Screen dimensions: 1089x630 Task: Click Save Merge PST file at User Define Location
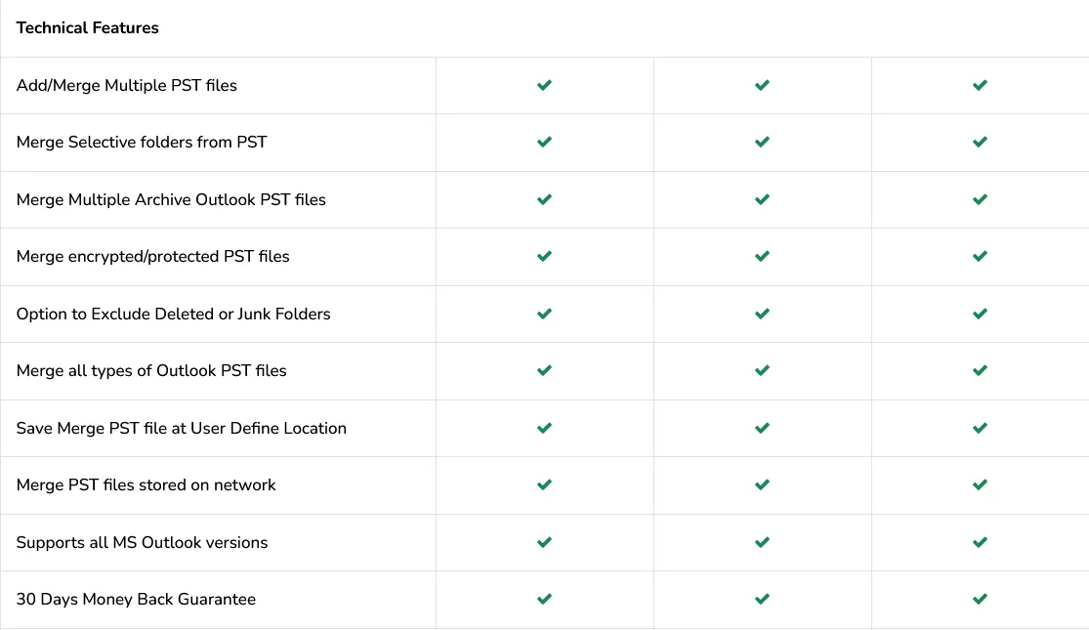pyautogui.click(x=182, y=429)
